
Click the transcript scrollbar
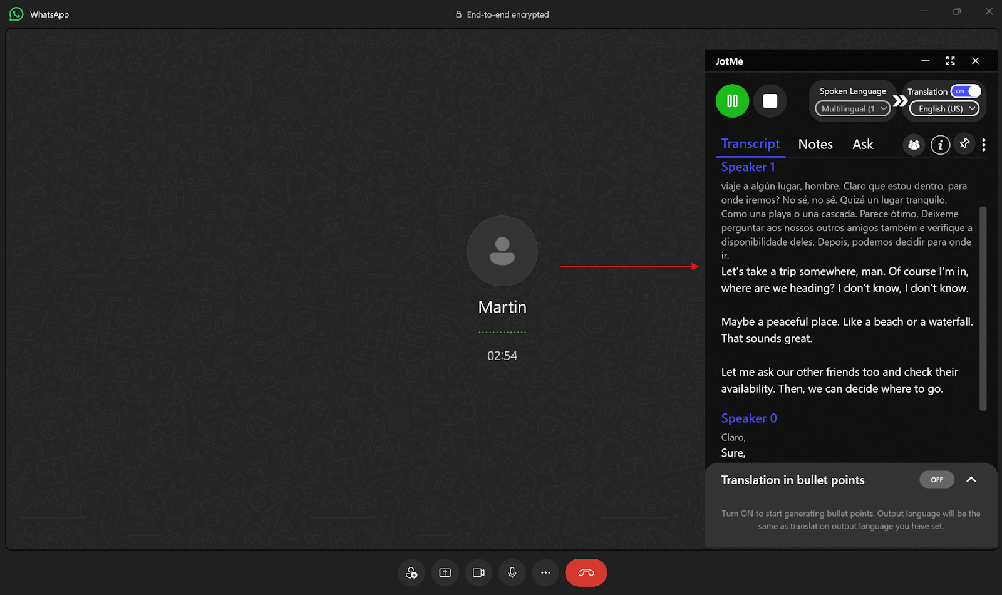point(983,308)
